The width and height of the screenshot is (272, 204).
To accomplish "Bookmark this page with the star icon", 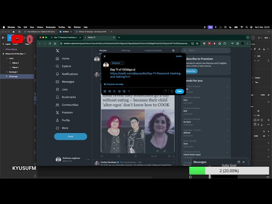I will click(x=197, y=43).
